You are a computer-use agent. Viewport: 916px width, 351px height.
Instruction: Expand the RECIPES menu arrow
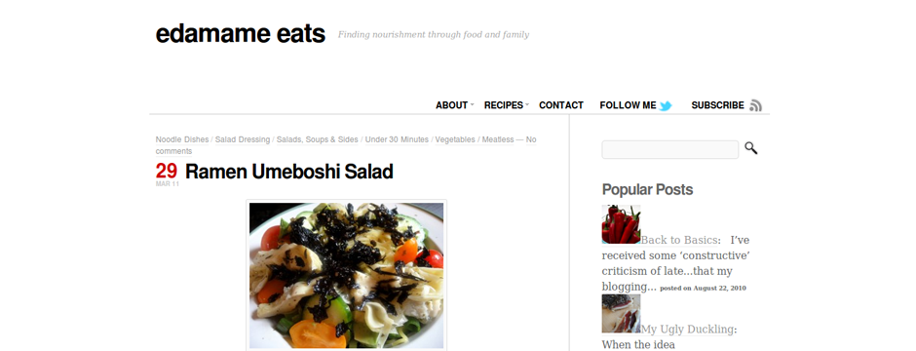tap(527, 104)
